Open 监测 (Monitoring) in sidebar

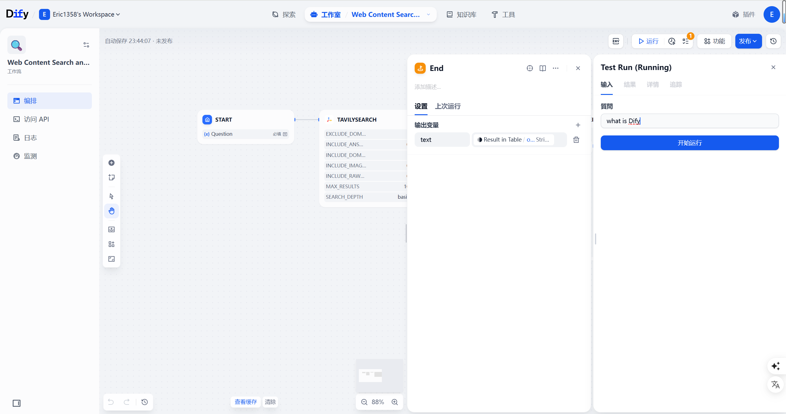pos(49,156)
